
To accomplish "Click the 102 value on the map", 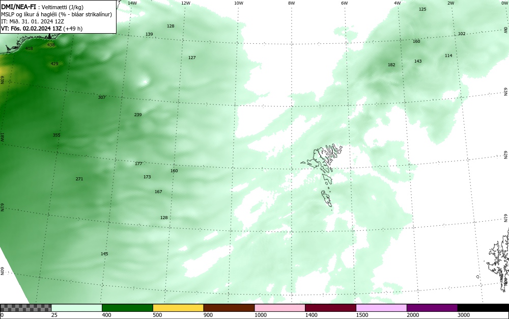I will (x=462, y=34).
